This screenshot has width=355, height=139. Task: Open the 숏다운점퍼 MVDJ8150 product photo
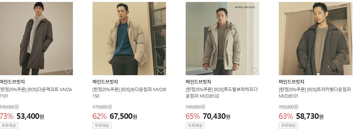coord(129,38)
